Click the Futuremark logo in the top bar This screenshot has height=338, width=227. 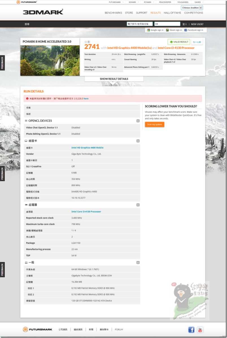click(x=27, y=2)
